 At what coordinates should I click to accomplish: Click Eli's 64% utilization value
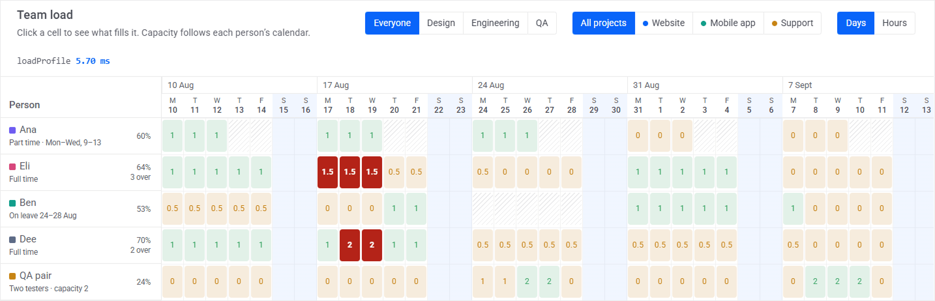pos(143,167)
